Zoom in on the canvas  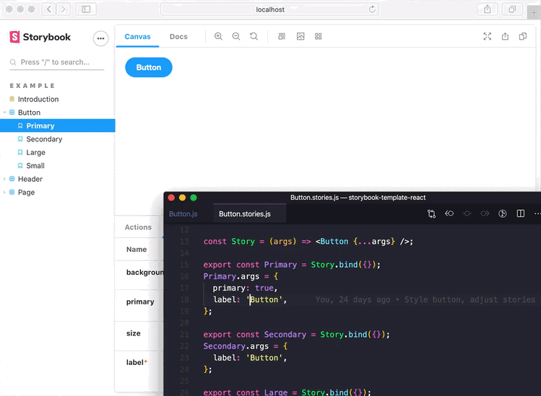[218, 36]
